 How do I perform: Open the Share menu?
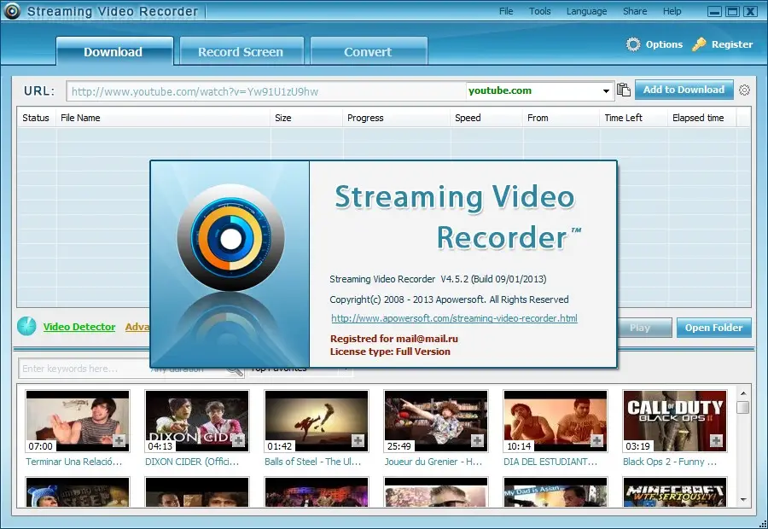(635, 11)
